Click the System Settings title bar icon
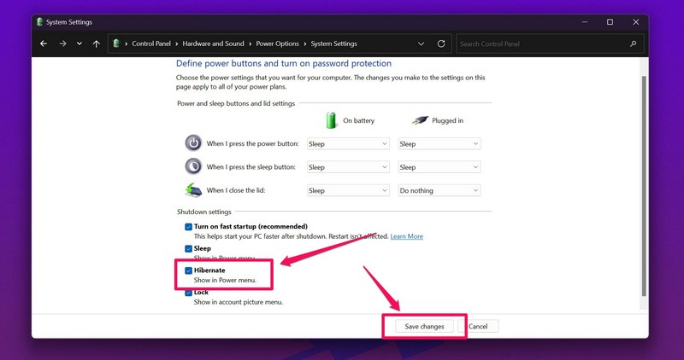Viewport: 684px width, 360px height. pyautogui.click(x=39, y=22)
